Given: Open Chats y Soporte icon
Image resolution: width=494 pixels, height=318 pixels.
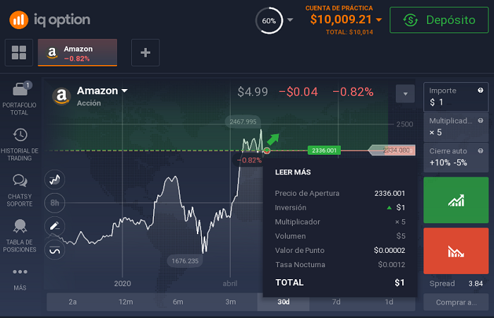Looking at the screenshot, I should (x=20, y=181).
